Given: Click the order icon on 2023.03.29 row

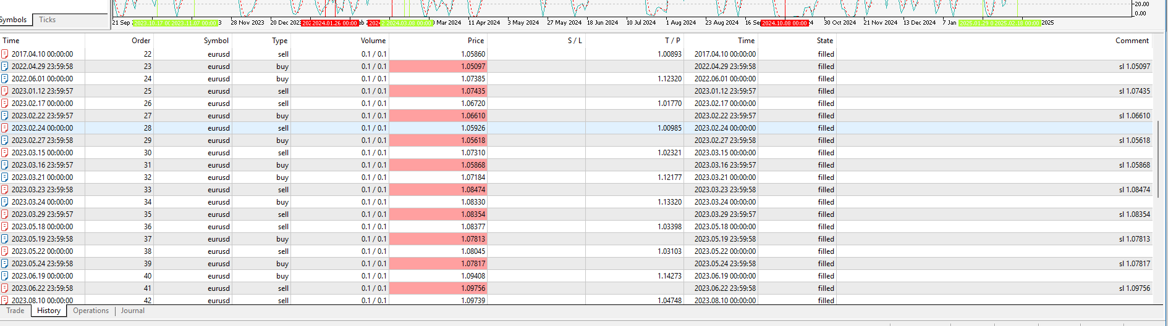Looking at the screenshot, I should pos(5,214).
